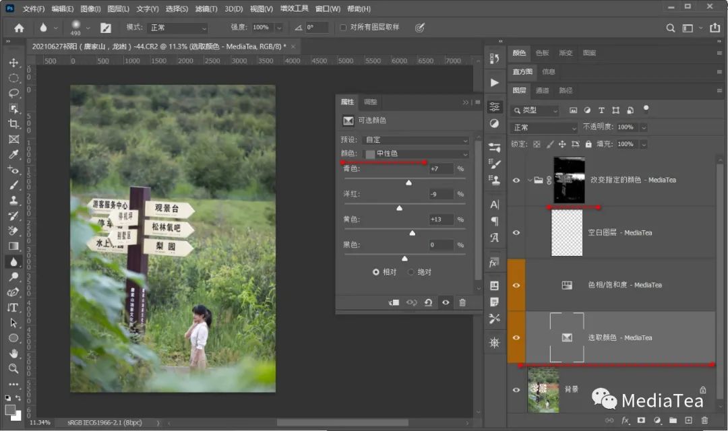The image size is (728, 431).
Task: Select the Dodge tool
Action: click(13, 277)
